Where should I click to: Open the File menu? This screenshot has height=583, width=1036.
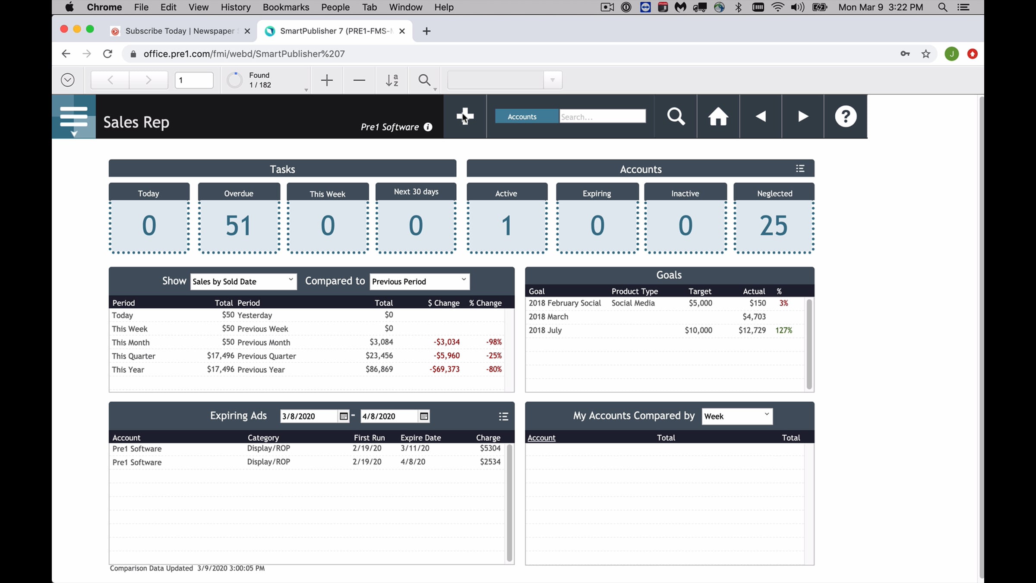click(141, 7)
